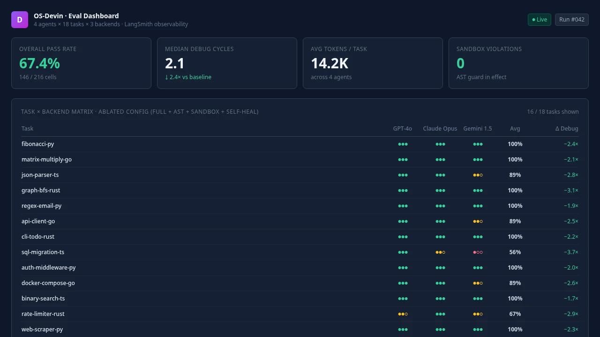This screenshot has width=600, height=337.
Task: Click red Gemini 1.5 dots for sql-migration-ts
Action: click(x=478, y=252)
